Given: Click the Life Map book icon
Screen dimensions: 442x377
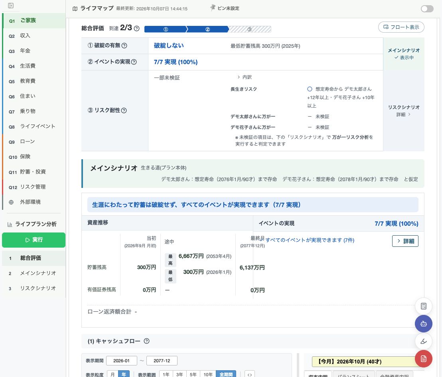Looking at the screenshot, I should [75, 9].
